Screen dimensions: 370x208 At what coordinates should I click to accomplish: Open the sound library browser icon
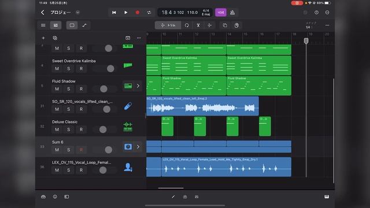point(43,196)
